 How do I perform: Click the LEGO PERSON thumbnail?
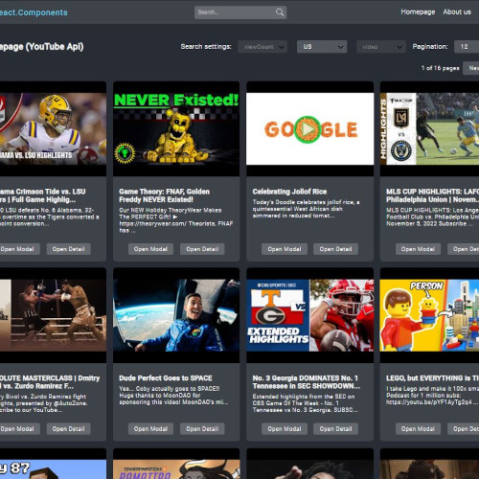[429, 315]
